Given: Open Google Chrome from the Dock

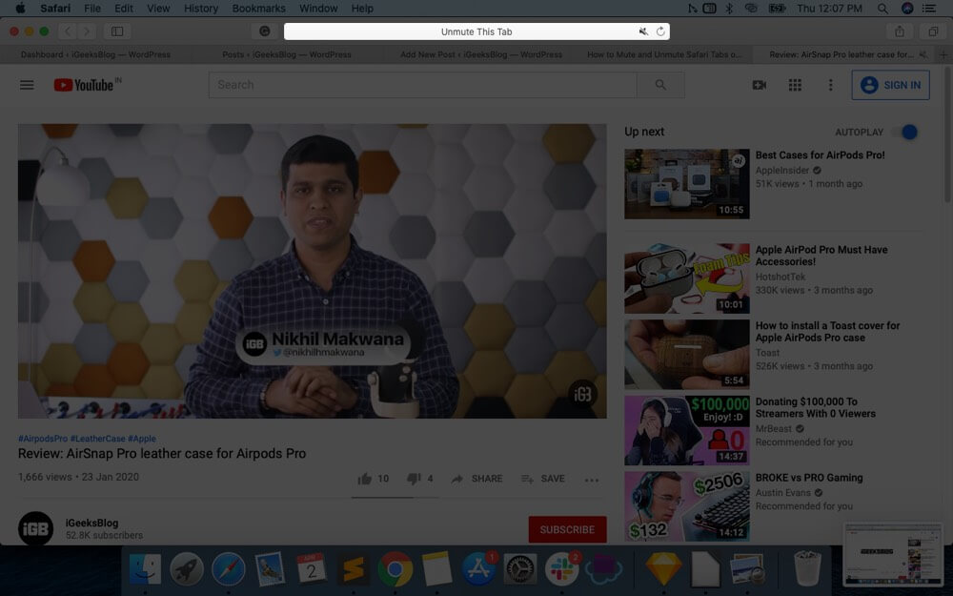Looking at the screenshot, I should [x=395, y=569].
